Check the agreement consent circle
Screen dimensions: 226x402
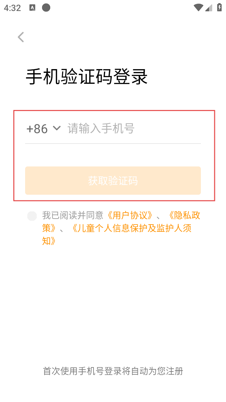32,216
